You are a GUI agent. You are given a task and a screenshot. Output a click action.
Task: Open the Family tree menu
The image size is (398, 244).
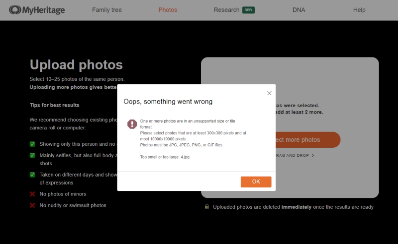[106, 10]
